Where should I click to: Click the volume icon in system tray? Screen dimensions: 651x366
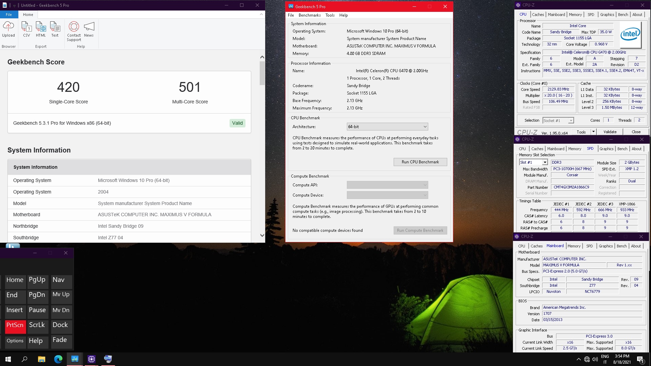[x=595, y=359]
